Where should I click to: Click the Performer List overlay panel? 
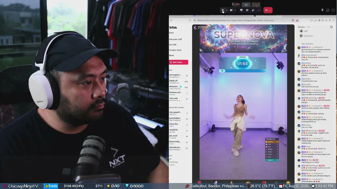[x=272, y=150]
